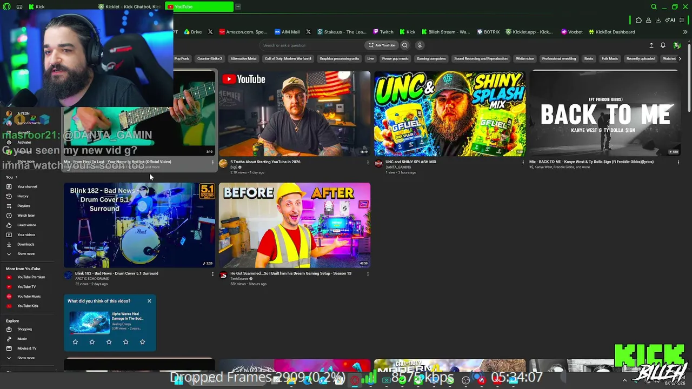
Task: Open a new browser tab
Action: [x=238, y=7]
